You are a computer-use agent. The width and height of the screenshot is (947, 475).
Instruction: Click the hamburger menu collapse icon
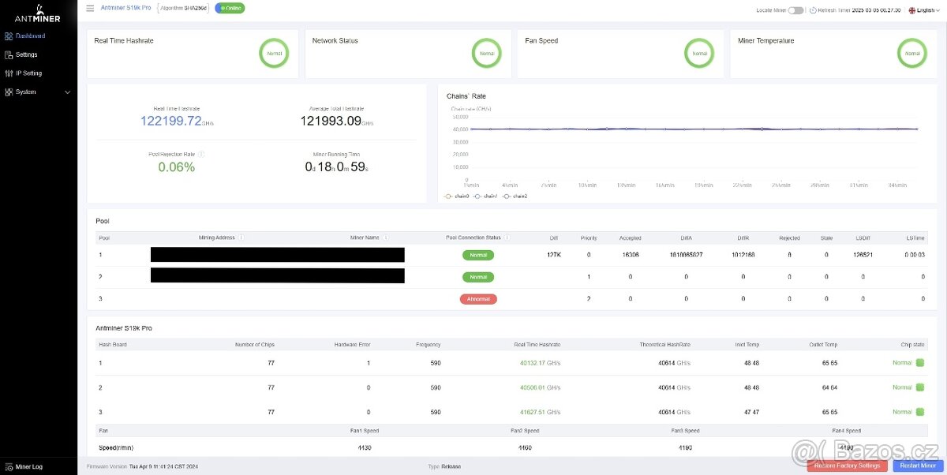[90, 8]
